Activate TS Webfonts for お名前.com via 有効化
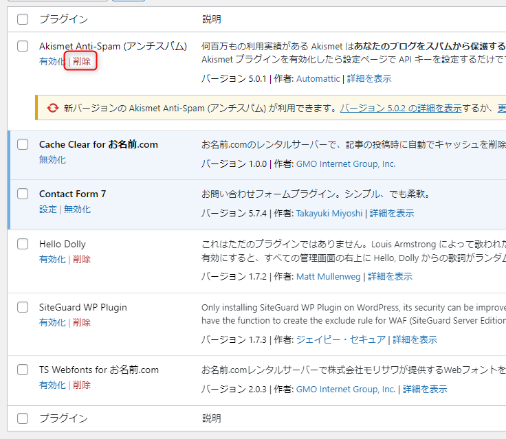 coord(52,385)
